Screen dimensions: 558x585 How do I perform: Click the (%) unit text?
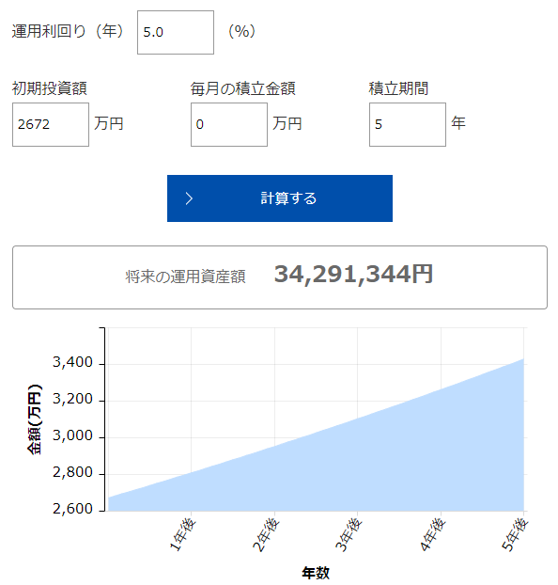click(242, 31)
